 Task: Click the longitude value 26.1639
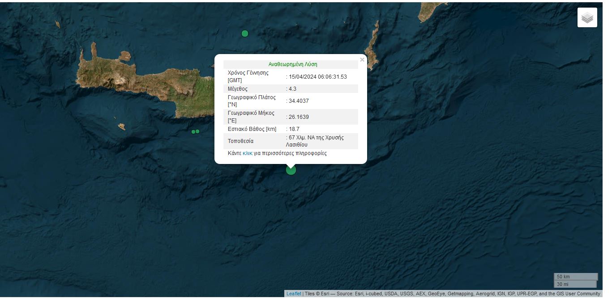coord(299,117)
